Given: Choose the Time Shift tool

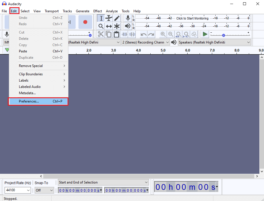Looking at the screenshot, I should [109, 26].
